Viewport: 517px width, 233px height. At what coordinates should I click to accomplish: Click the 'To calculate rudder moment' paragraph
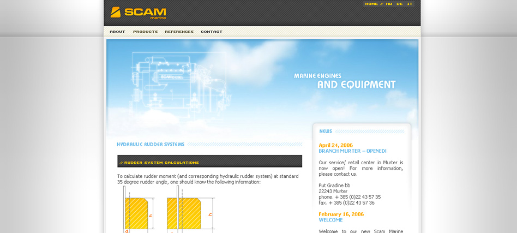tap(208, 179)
